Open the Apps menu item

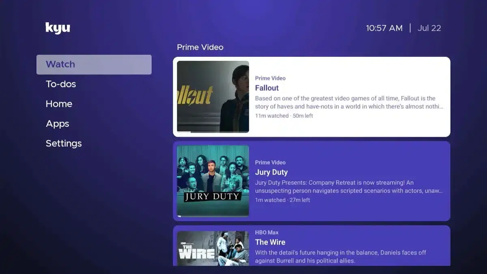(x=57, y=124)
